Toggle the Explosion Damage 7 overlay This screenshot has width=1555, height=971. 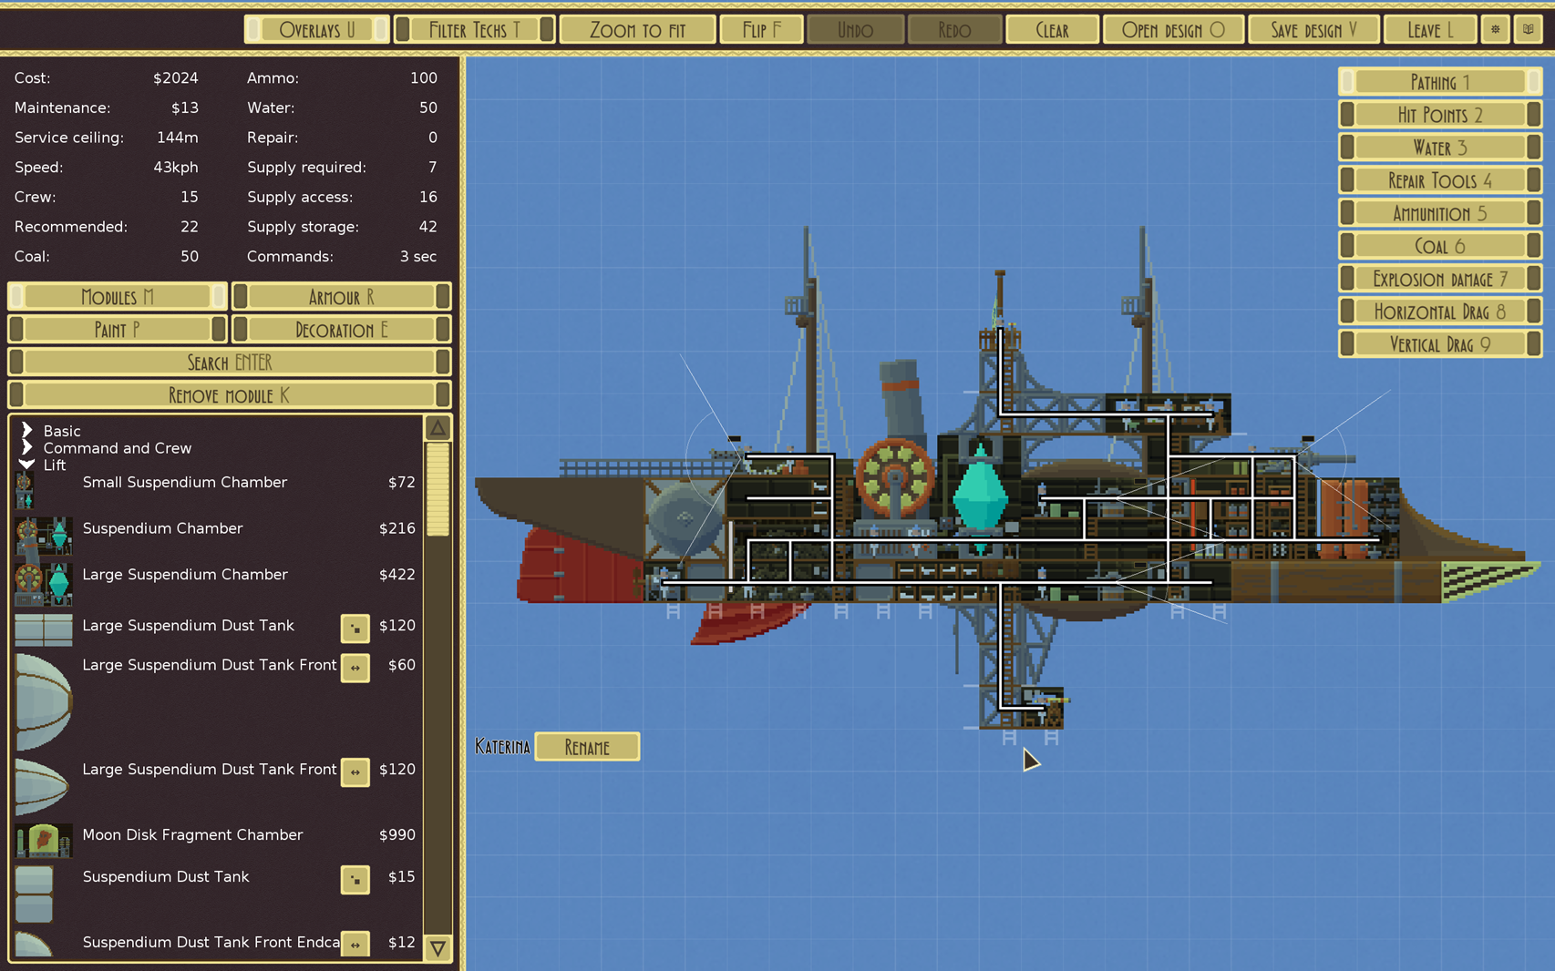tap(1440, 279)
